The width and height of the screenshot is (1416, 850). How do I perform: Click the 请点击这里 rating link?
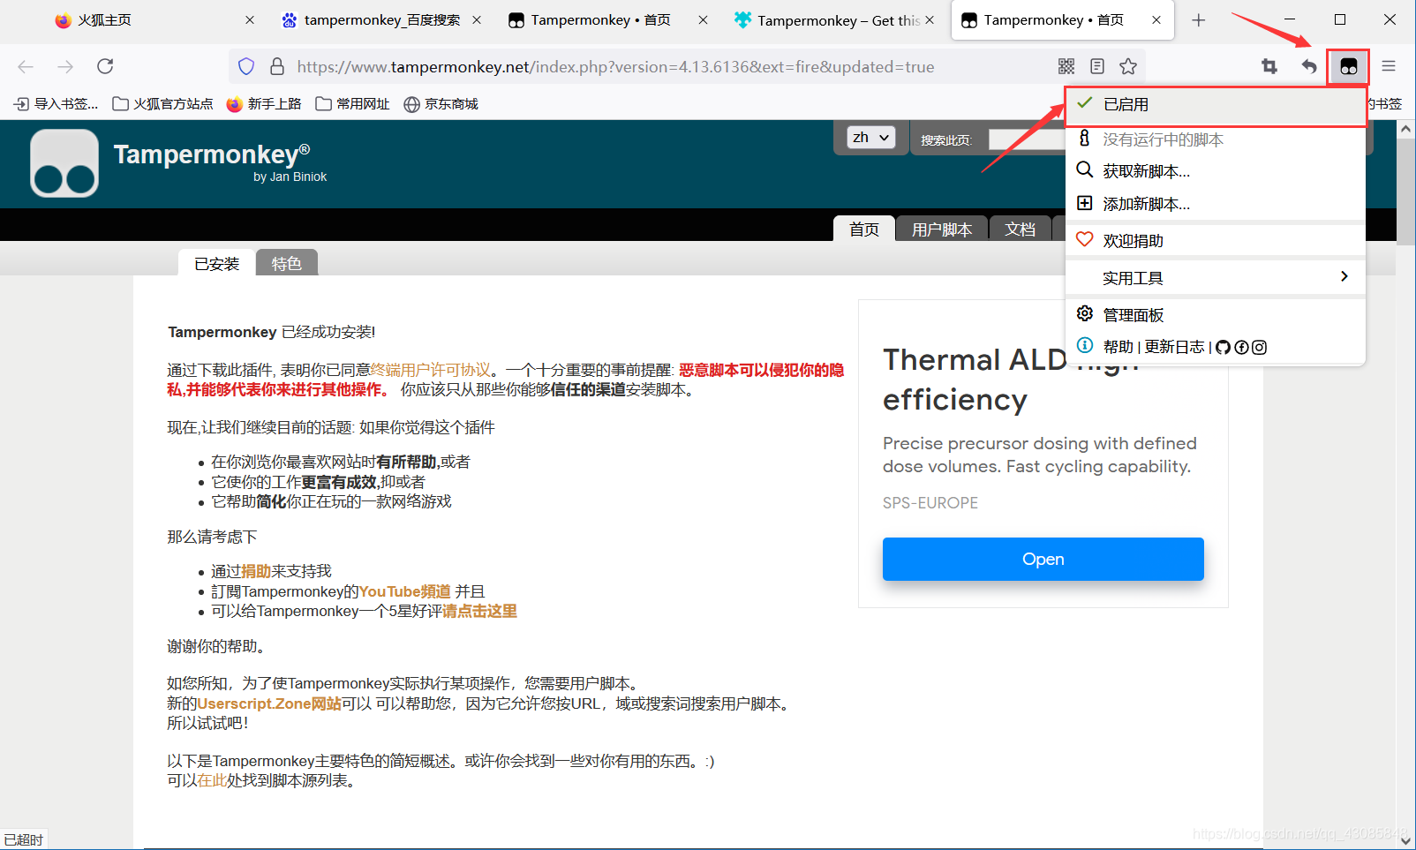(x=479, y=611)
